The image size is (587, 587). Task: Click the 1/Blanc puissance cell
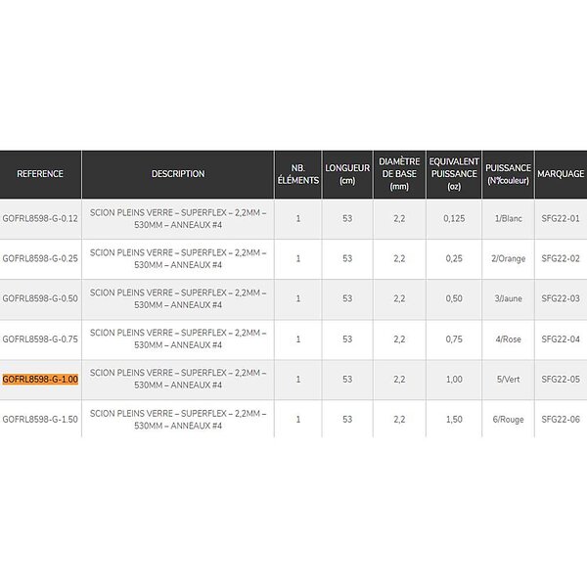point(508,218)
